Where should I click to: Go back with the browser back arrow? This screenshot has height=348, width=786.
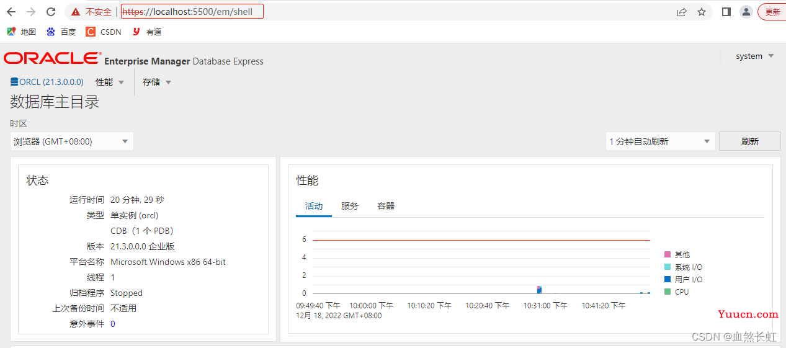click(11, 12)
